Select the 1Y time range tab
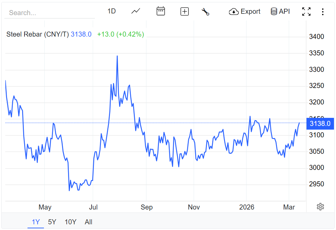This screenshot has height=230, width=336. pyautogui.click(x=36, y=222)
